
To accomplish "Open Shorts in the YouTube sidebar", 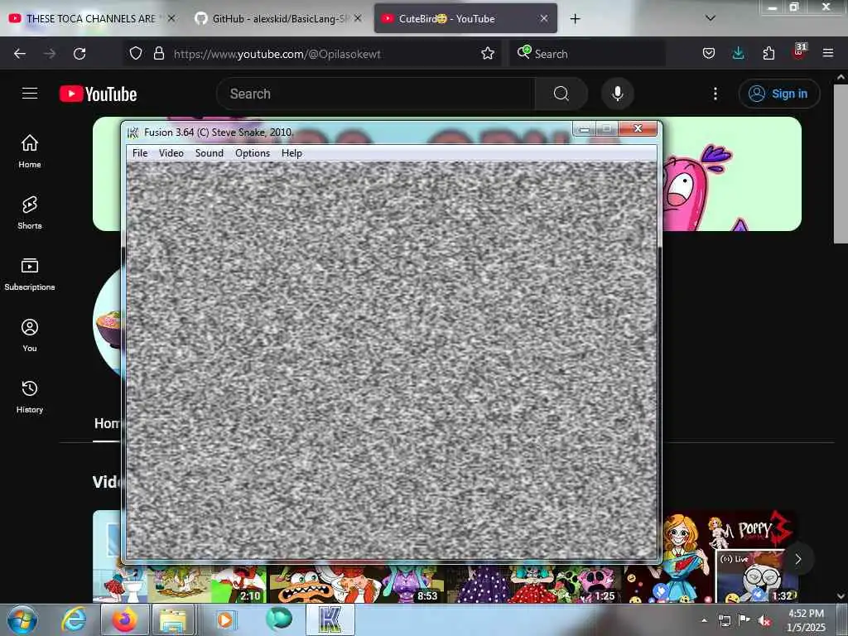I will click(x=30, y=213).
